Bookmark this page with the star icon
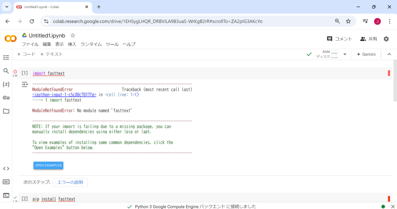The width and height of the screenshot is (397, 209). pyautogui.click(x=348, y=21)
